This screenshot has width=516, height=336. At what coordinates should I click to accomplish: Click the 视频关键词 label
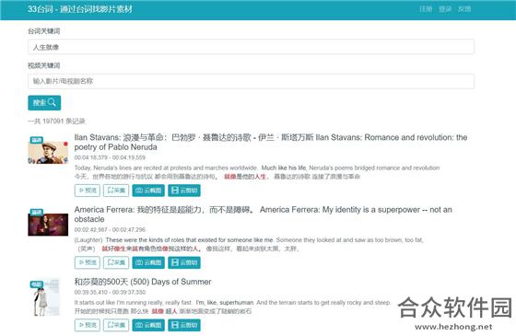pos(44,65)
